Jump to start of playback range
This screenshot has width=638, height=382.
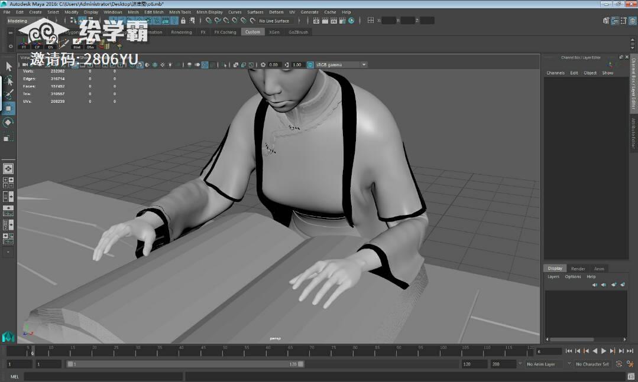pos(569,351)
